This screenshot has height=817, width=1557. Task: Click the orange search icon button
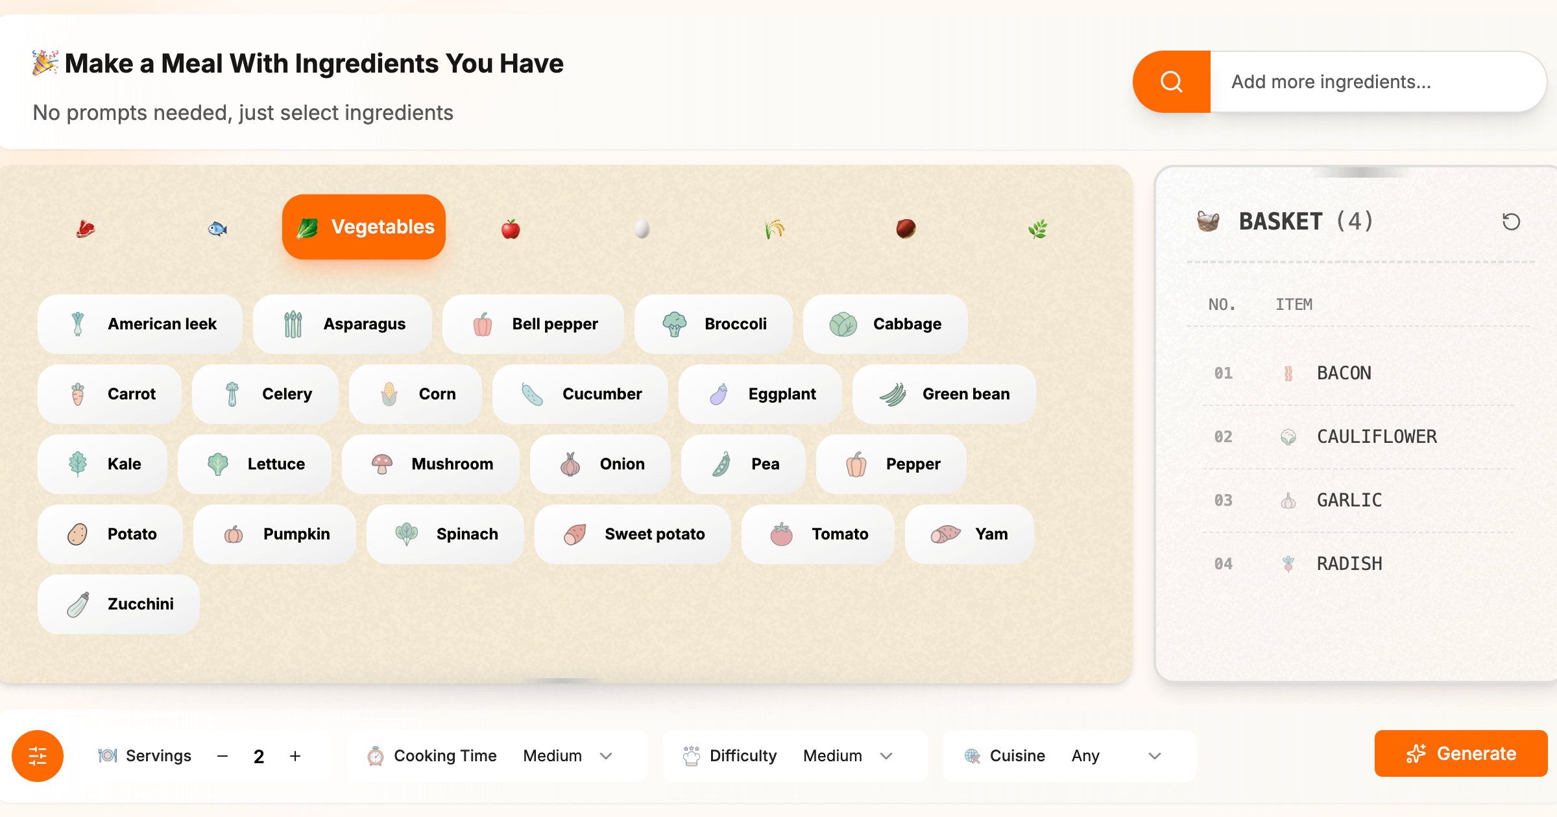tap(1172, 82)
